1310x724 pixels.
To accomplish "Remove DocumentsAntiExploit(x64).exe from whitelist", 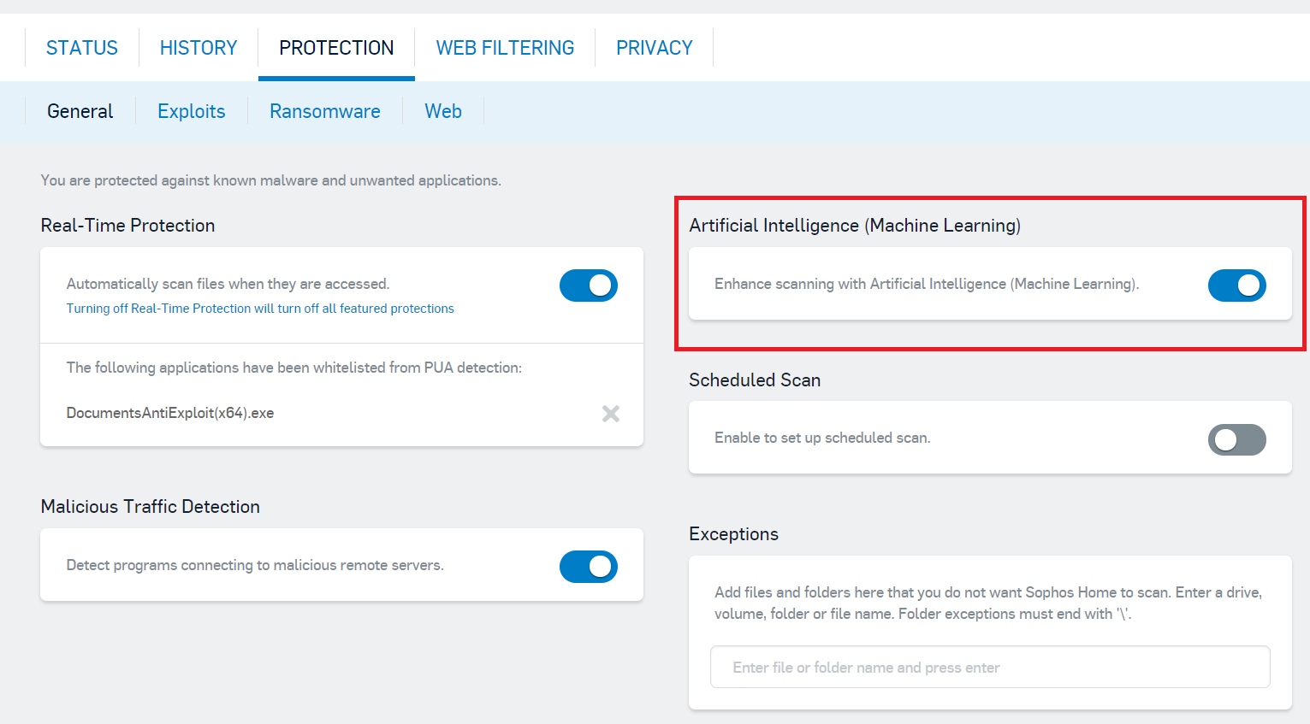I will [610, 414].
